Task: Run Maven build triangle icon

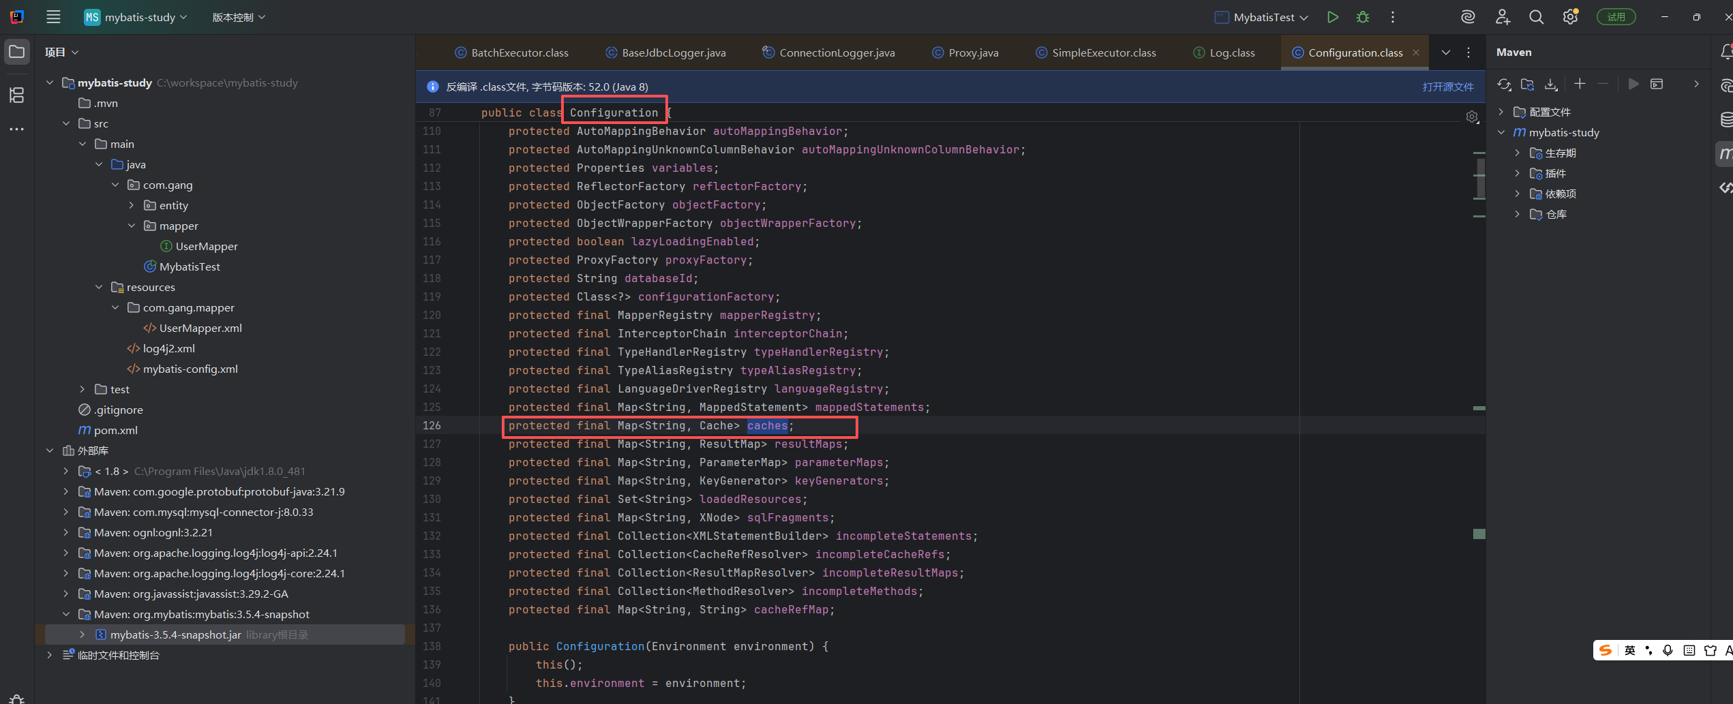Action: pyautogui.click(x=1633, y=84)
